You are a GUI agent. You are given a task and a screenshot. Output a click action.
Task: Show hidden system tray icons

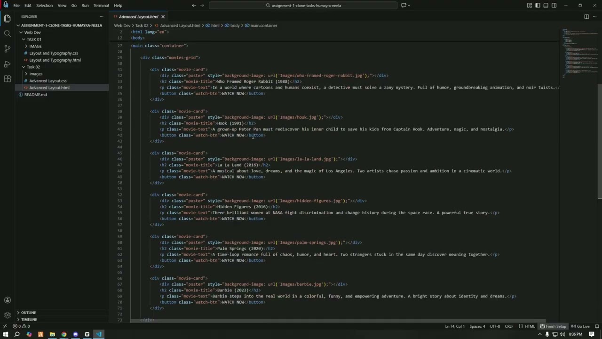click(x=540, y=334)
